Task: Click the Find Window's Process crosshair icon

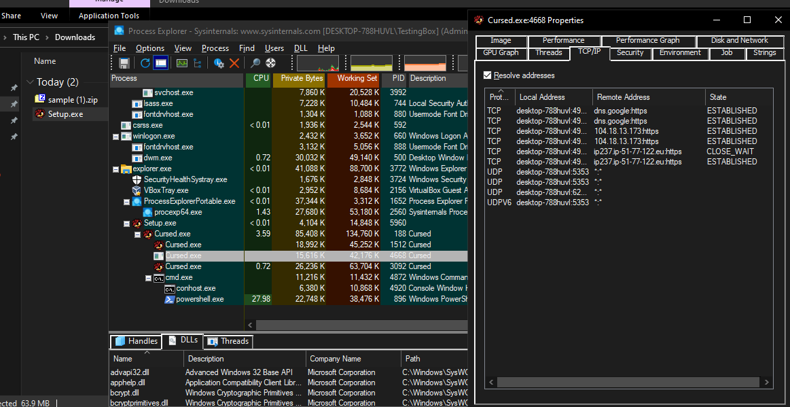Action: (270, 63)
